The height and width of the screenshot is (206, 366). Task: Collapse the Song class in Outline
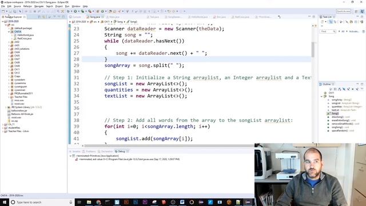(321, 96)
